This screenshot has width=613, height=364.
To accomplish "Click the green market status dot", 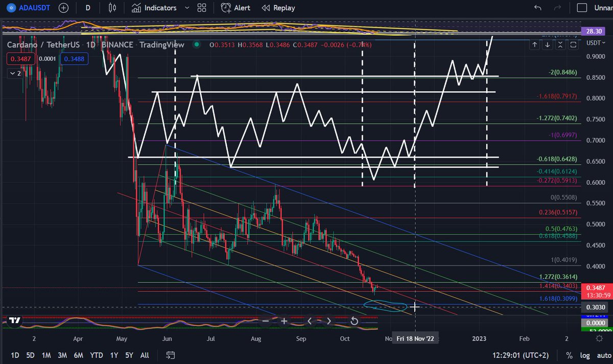I will click(x=196, y=45).
